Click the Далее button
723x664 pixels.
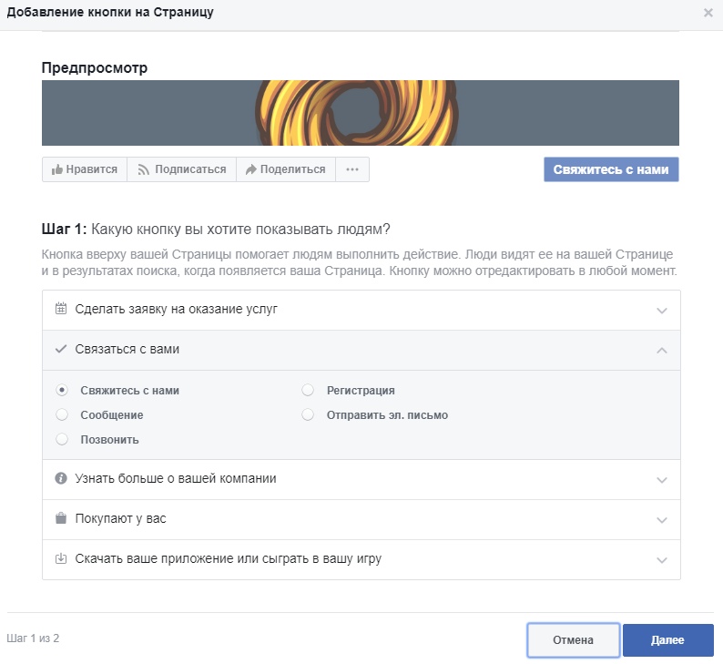click(667, 640)
